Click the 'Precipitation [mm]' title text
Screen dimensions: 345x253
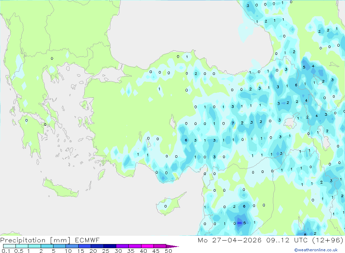coord(35,240)
